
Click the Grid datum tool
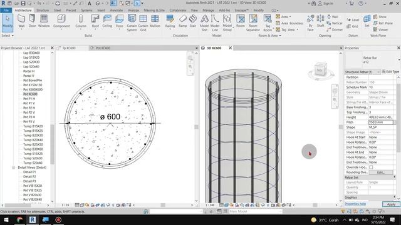click(x=352, y=26)
